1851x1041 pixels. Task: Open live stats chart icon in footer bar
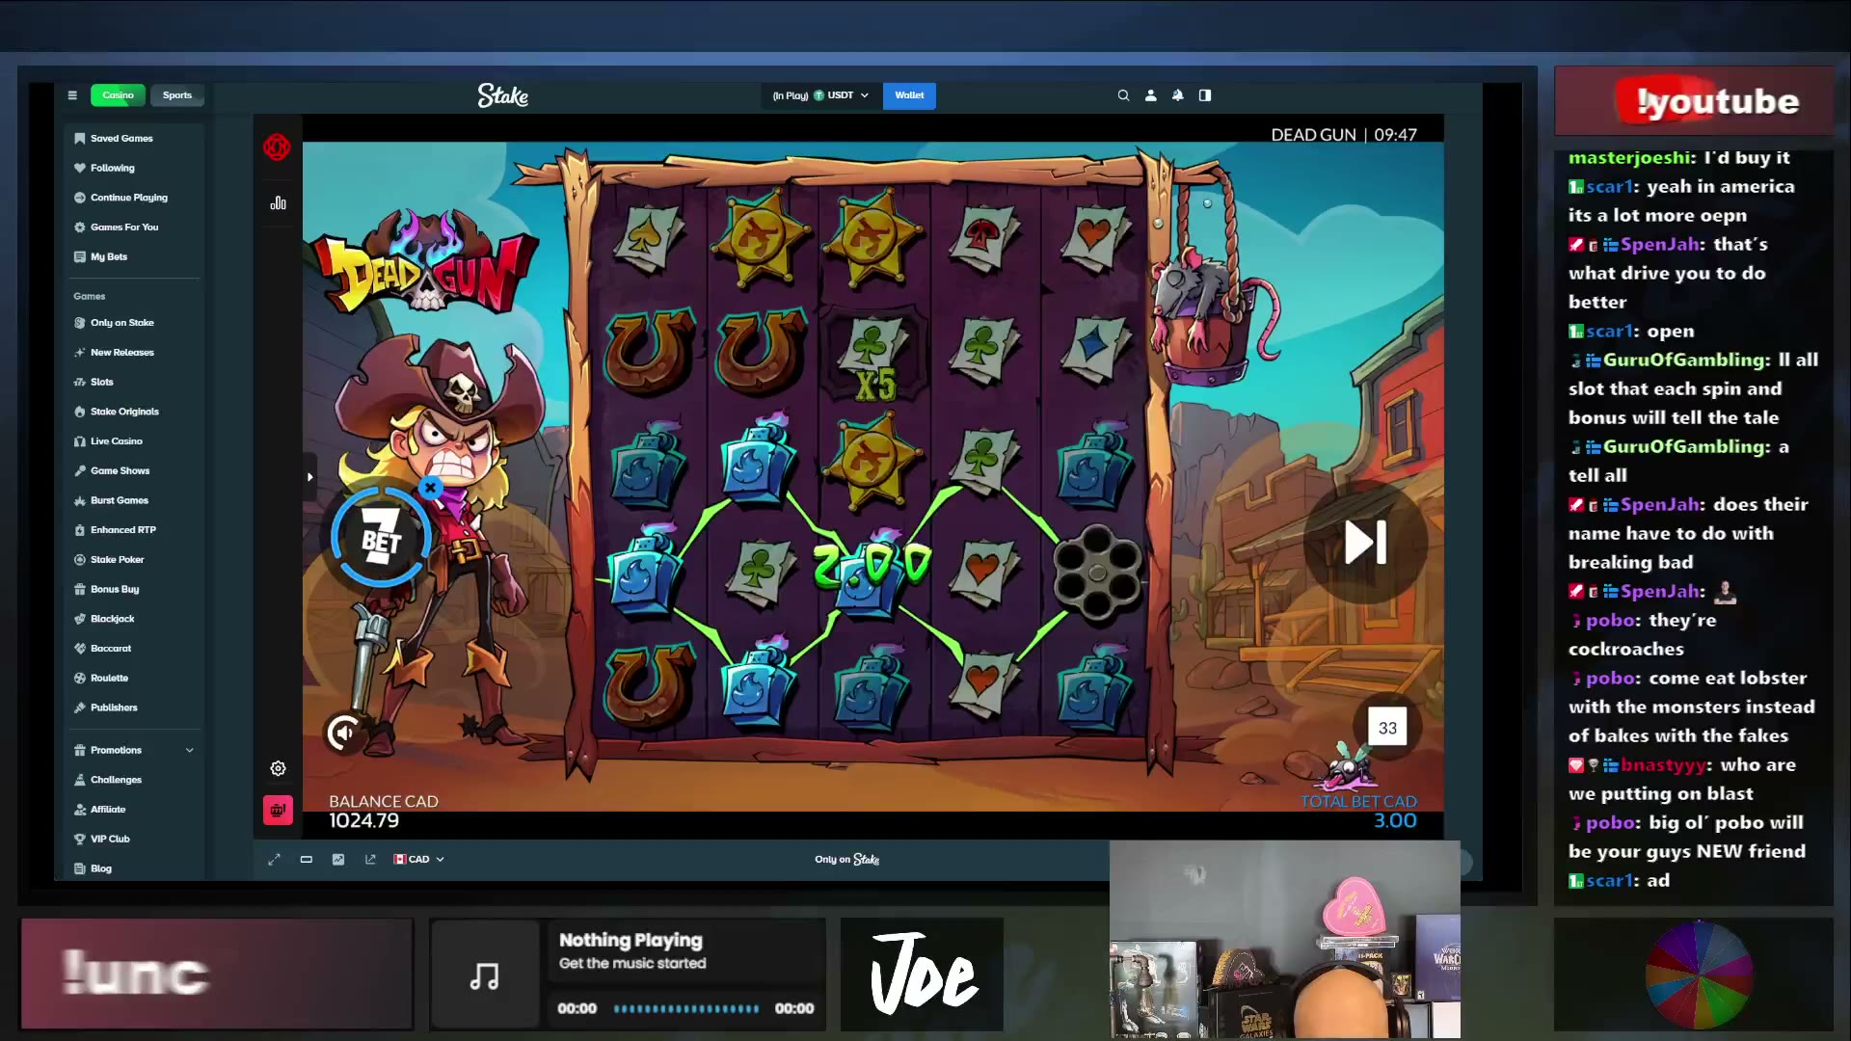(338, 860)
